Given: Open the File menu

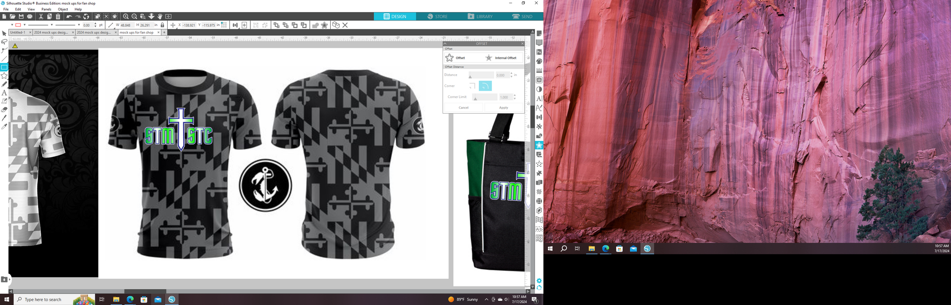Looking at the screenshot, I should tap(6, 9).
